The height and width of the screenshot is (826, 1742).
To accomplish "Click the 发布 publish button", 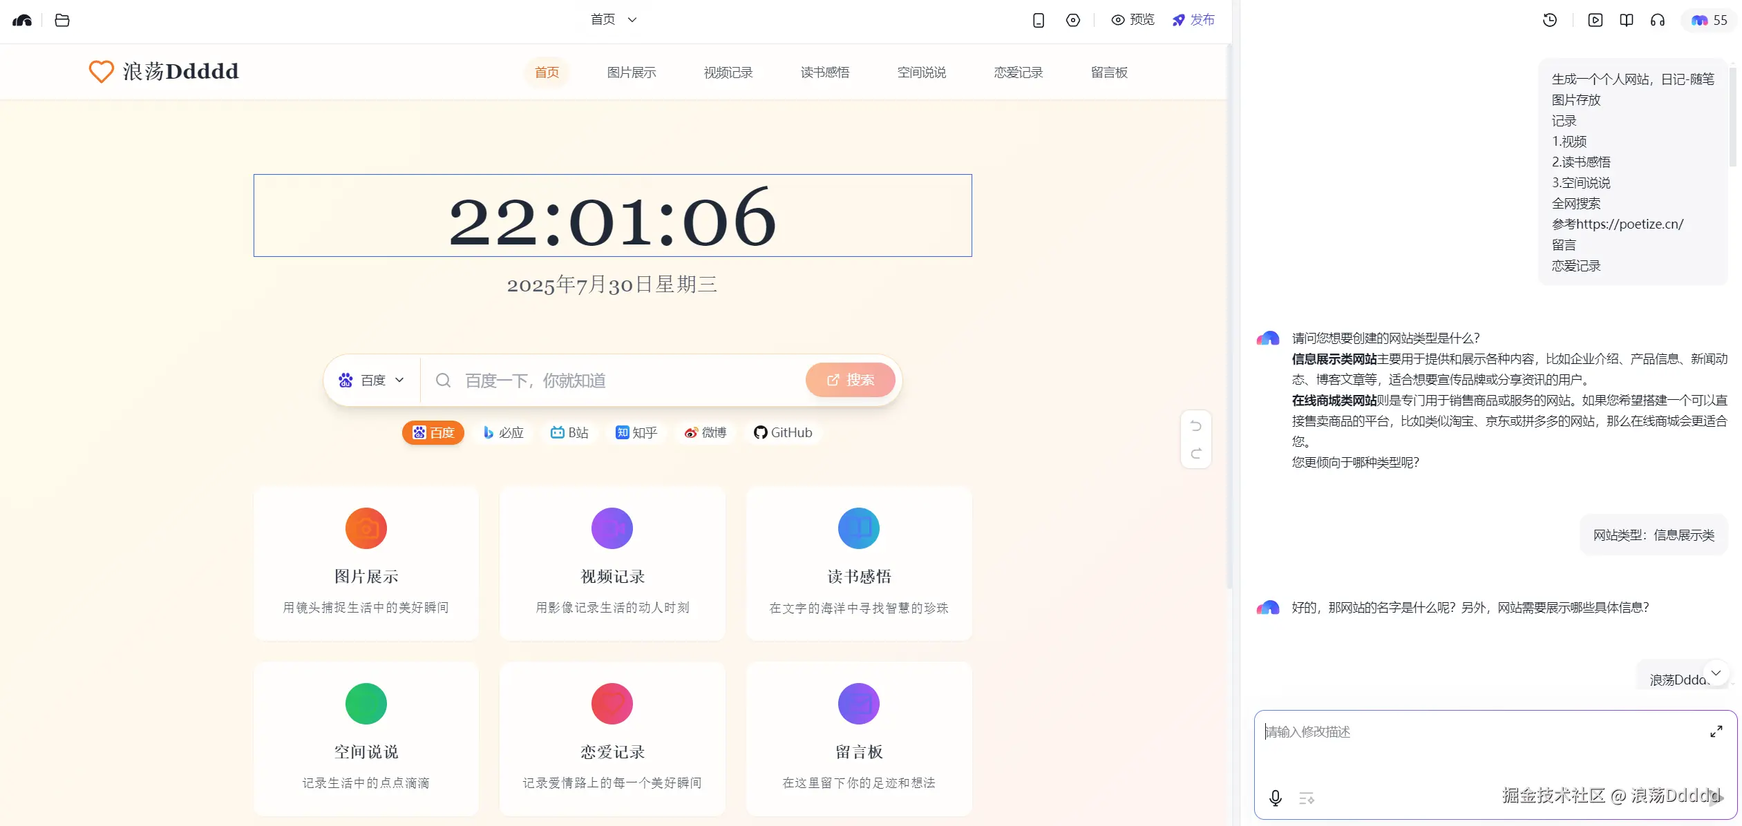I will pos(1193,20).
